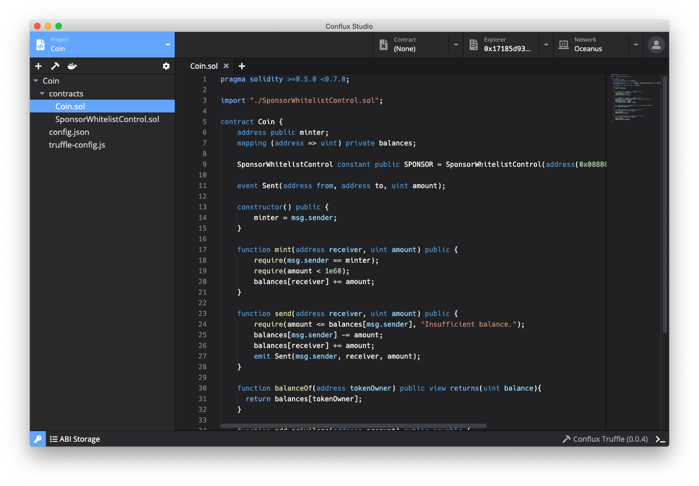This screenshot has height=486, width=699.
Task: Select the Coin.sol tab
Action: [x=204, y=66]
